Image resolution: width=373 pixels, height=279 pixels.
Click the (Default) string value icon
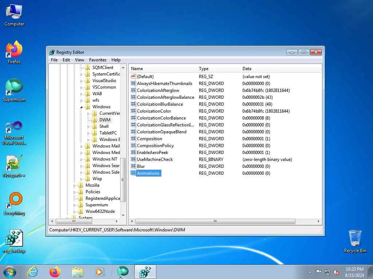click(133, 76)
